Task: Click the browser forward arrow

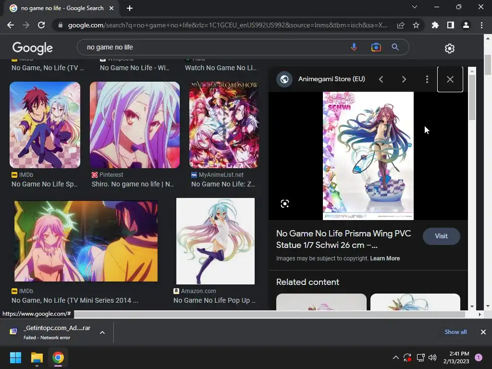Action: pyautogui.click(x=26, y=25)
